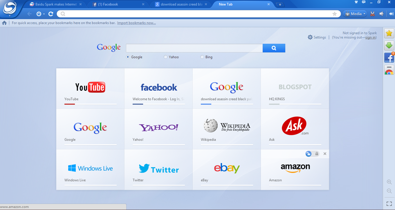Zoom out using the sidebar magnifier minus
The image size is (395, 210).
[389, 191]
